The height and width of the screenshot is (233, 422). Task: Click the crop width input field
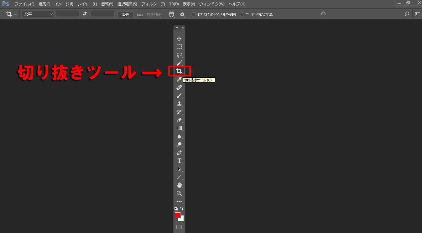(x=67, y=14)
